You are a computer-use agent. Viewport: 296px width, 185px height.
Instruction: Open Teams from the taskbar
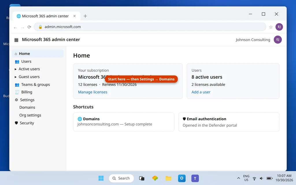(195, 178)
